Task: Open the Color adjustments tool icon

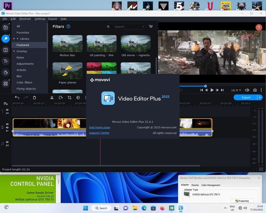Action: pos(78,97)
